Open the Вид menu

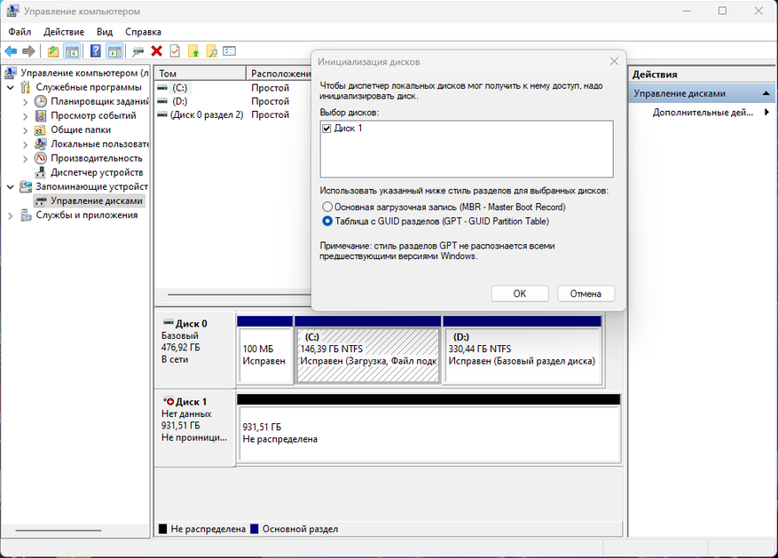[x=105, y=32]
